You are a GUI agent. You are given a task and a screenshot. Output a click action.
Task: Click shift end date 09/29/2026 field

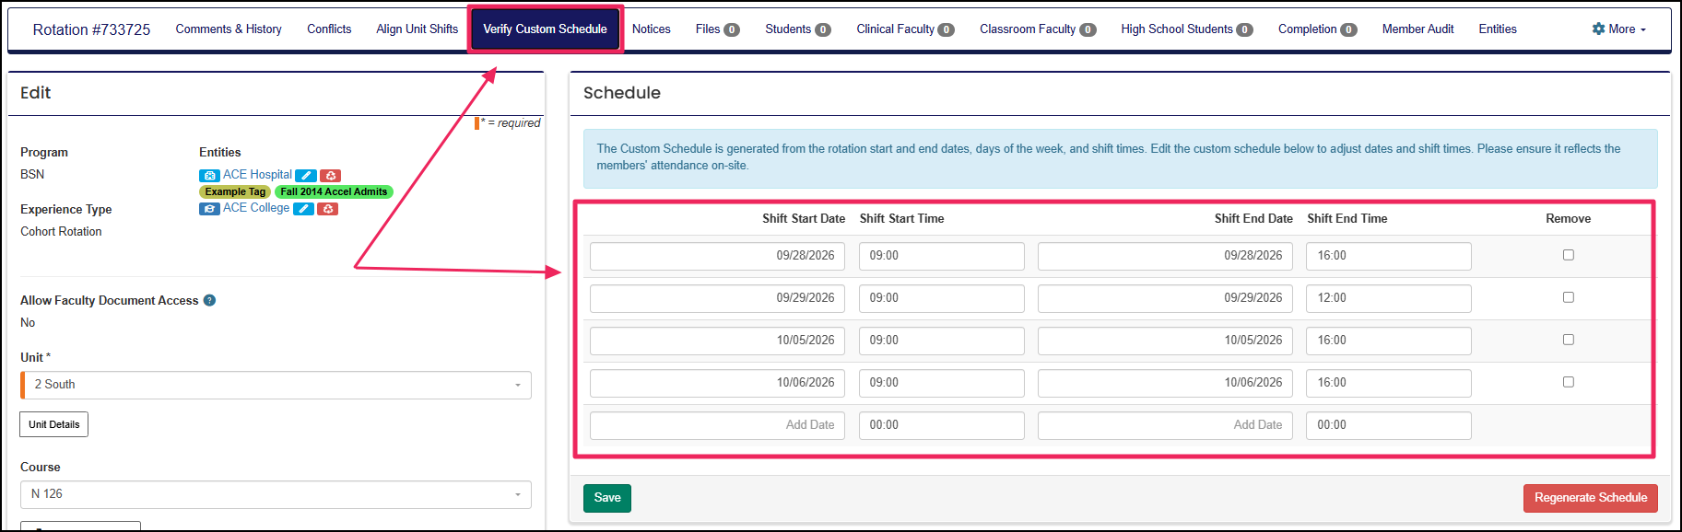click(1165, 298)
